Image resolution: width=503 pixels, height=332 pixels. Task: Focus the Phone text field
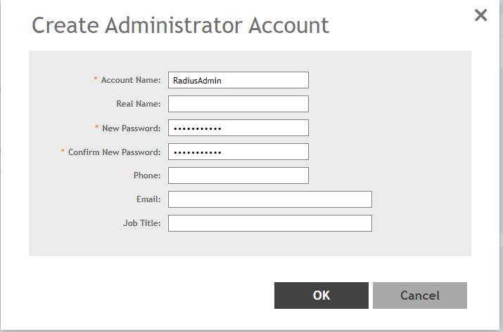238,175
